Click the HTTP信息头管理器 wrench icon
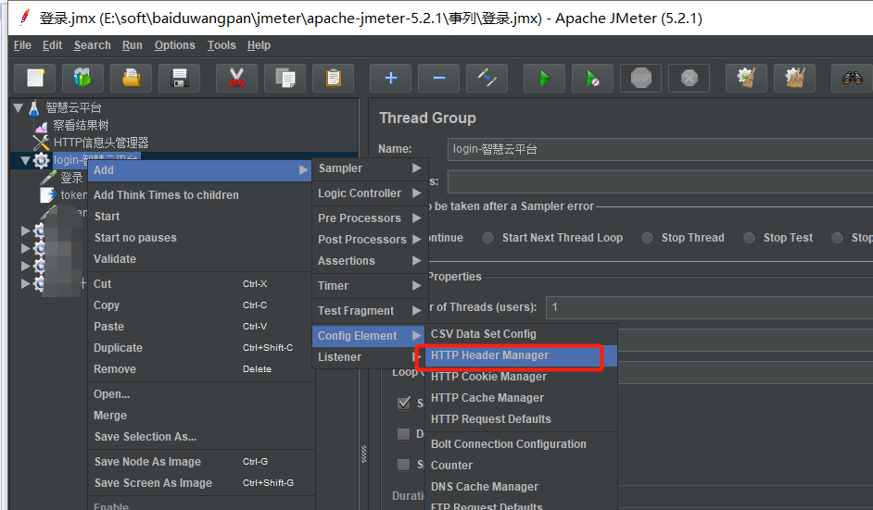Image resolution: width=873 pixels, height=510 pixels. pyautogui.click(x=41, y=143)
